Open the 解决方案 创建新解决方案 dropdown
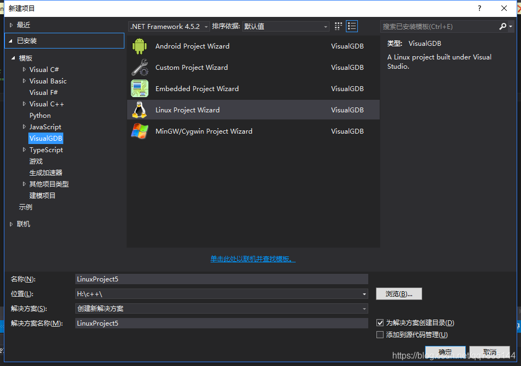521x366 pixels. pos(221,309)
